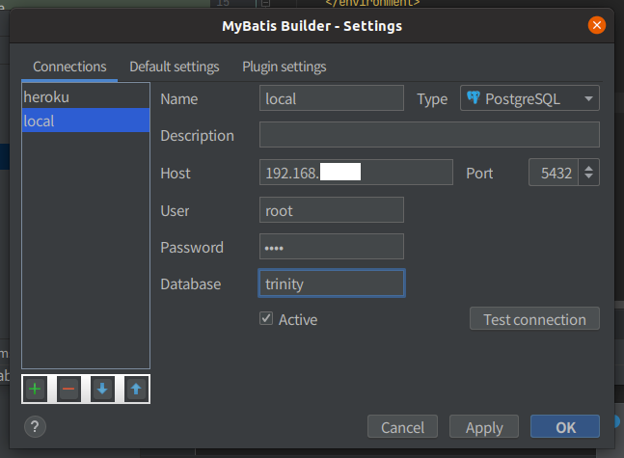Confirm with the OK button
Screen dimensions: 624x458
565,427
